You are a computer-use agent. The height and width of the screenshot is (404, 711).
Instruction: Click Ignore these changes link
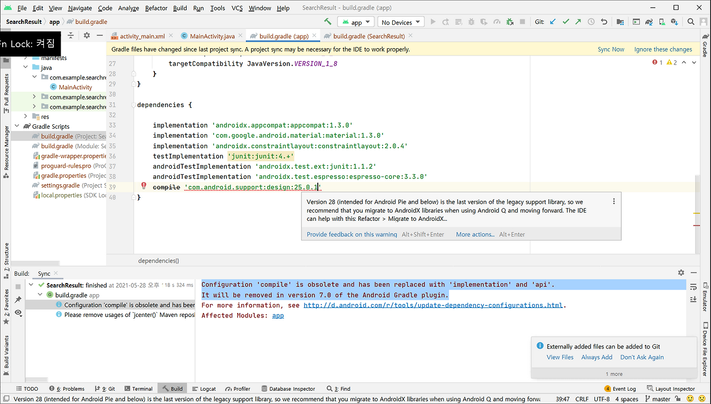tap(663, 49)
